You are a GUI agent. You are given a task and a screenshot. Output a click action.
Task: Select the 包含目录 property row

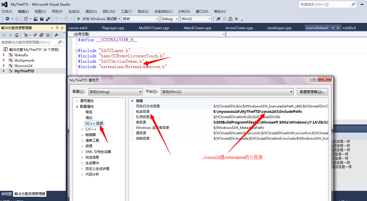pyautogui.click(x=228, y=112)
